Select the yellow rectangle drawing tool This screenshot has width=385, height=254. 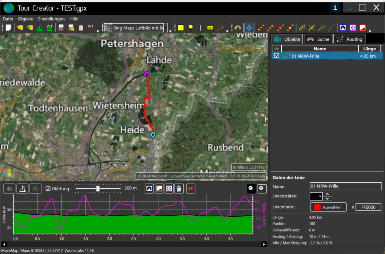tap(181, 28)
